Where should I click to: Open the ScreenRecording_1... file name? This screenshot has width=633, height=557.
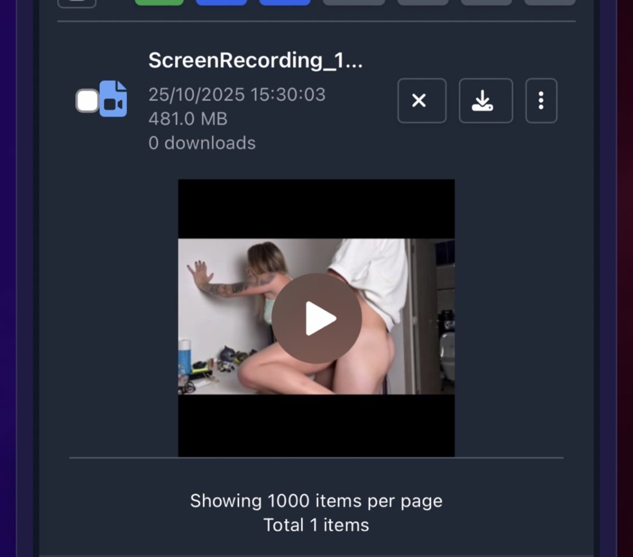pyautogui.click(x=255, y=60)
